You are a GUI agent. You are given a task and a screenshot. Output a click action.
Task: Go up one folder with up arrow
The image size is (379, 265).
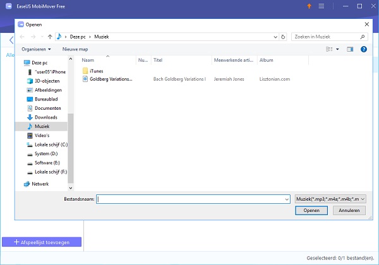tap(50, 37)
